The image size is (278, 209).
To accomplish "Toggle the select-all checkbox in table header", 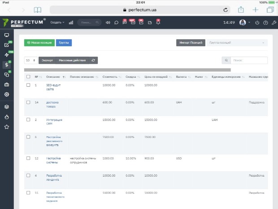I will point(28,76).
